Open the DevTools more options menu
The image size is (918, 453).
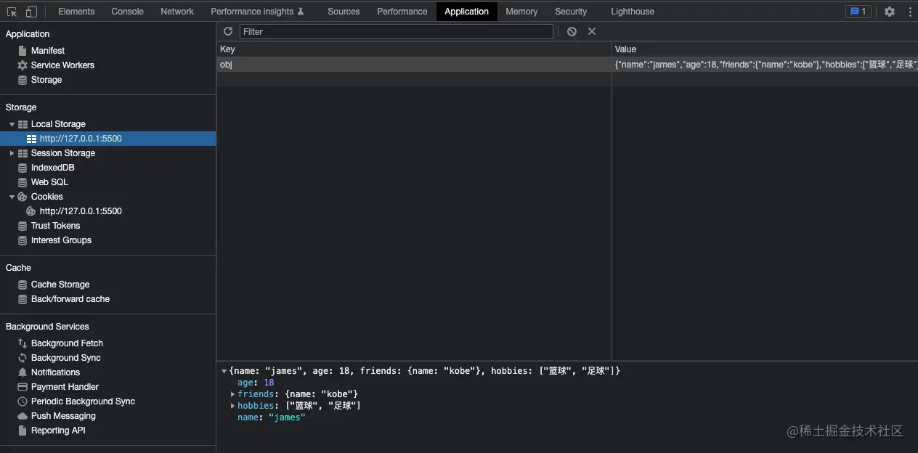click(x=910, y=12)
